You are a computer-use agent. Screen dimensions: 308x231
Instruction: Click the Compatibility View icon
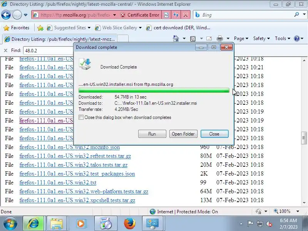pos(166,15)
